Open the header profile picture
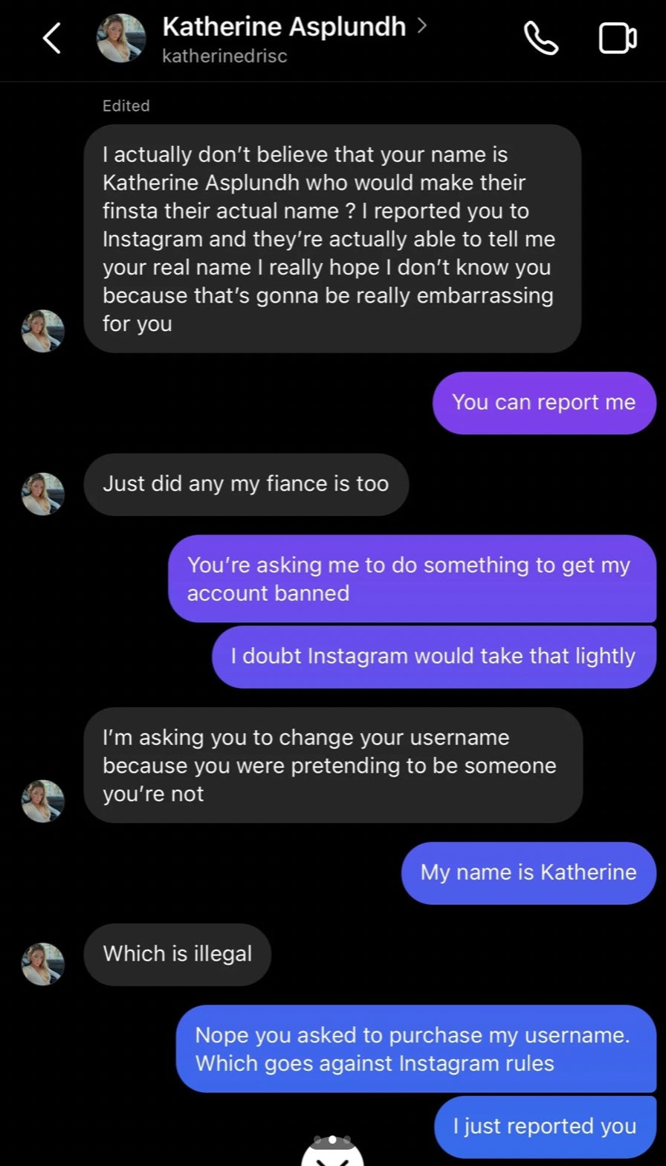This screenshot has width=666, height=1166. point(121,38)
